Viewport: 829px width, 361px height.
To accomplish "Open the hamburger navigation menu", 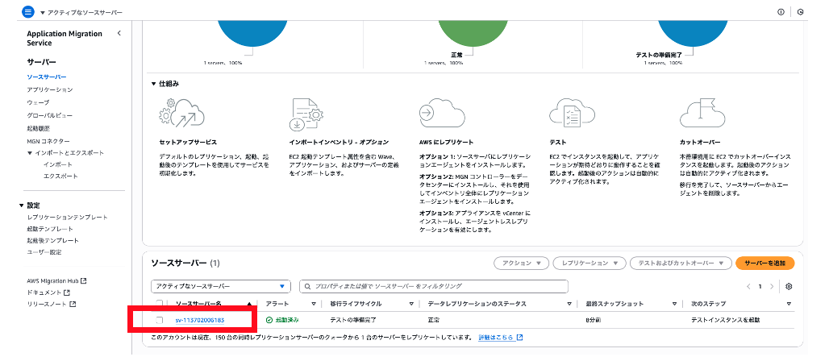I will pyautogui.click(x=28, y=11).
